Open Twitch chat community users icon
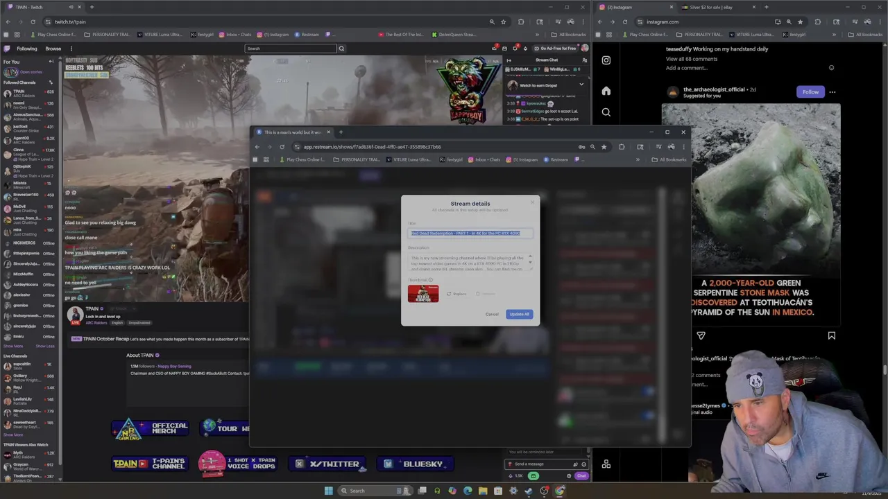This screenshot has height=499, width=888. [584, 60]
